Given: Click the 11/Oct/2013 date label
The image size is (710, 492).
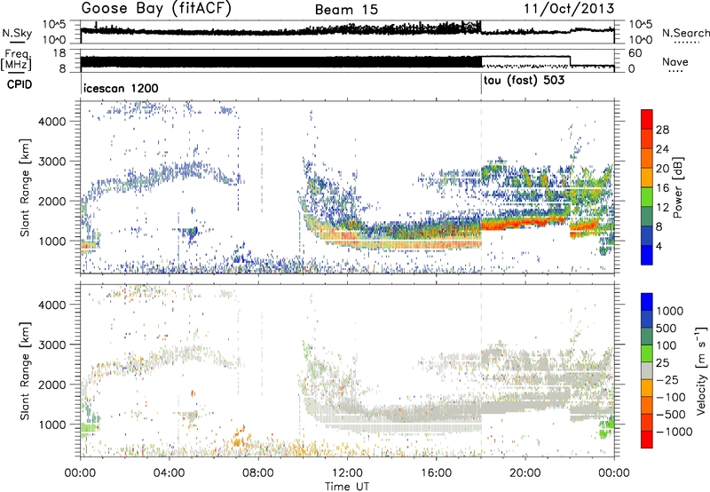Looking at the screenshot, I should coord(569,9).
